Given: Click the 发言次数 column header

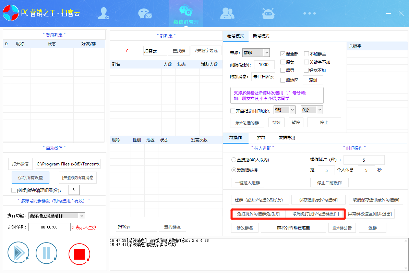Looking at the screenshot, I should point(199,140).
